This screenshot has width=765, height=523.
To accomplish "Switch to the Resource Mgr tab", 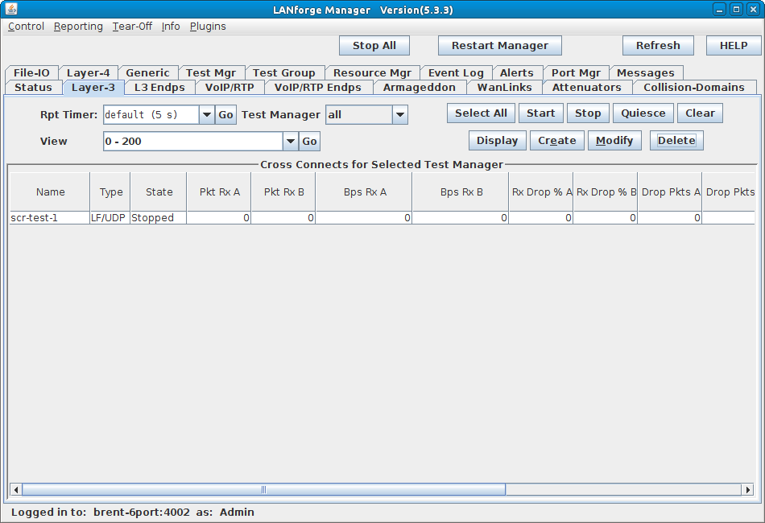I will (x=372, y=72).
